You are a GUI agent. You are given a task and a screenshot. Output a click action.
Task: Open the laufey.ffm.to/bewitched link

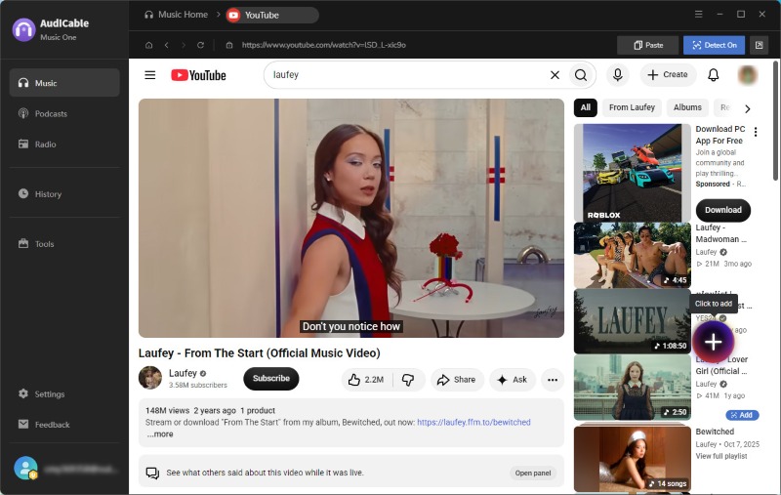[x=473, y=422]
